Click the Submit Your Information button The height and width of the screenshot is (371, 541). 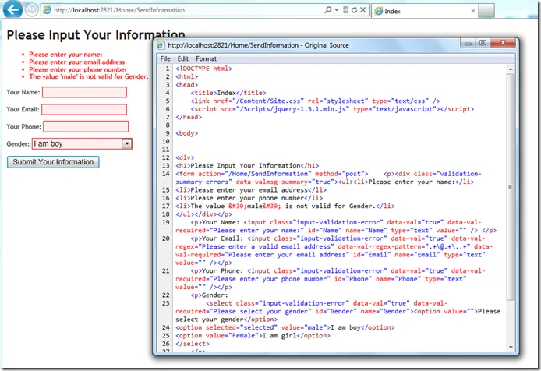point(53,162)
